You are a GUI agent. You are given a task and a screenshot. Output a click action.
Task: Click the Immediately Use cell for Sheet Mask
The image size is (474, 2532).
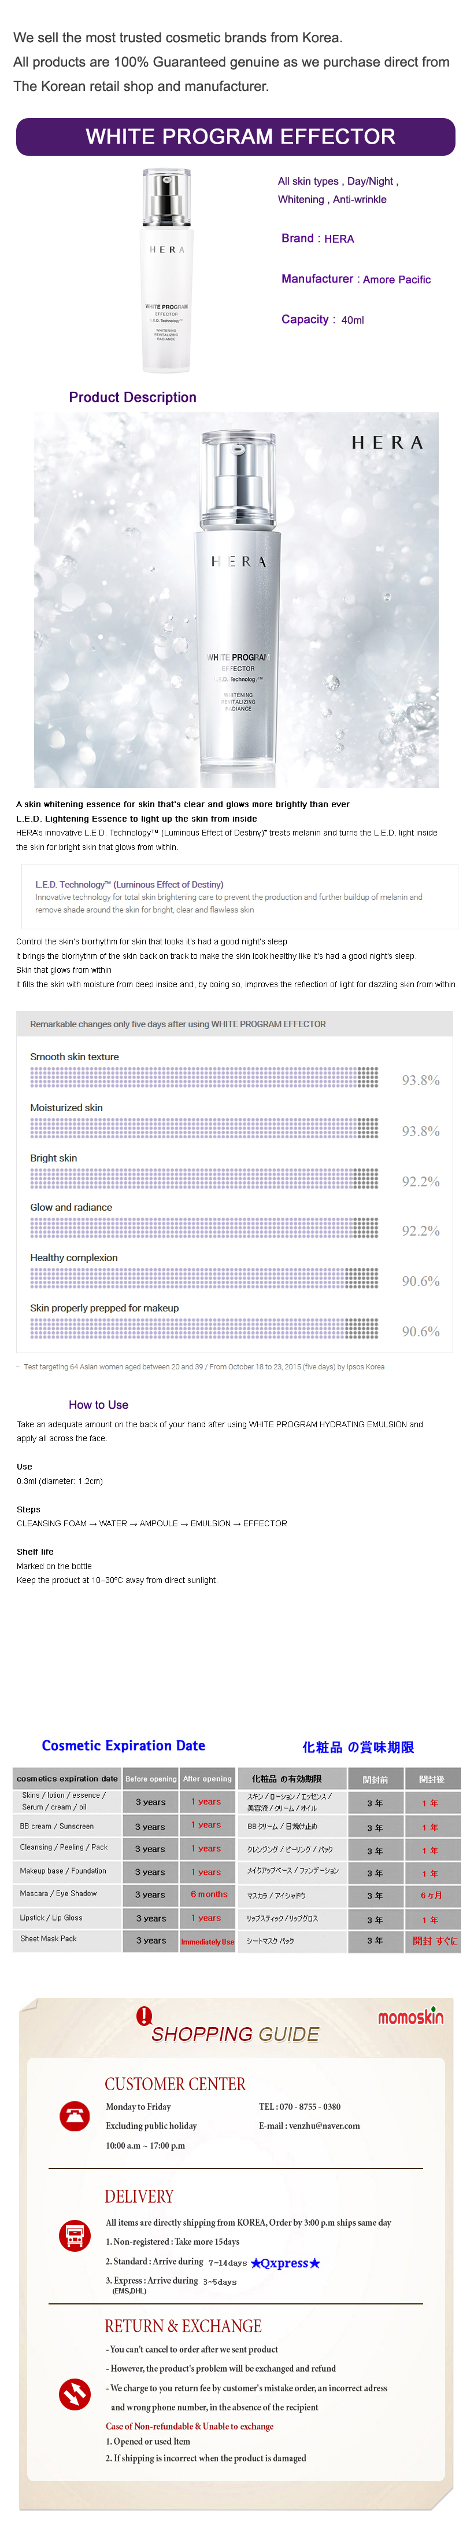[207, 1941]
